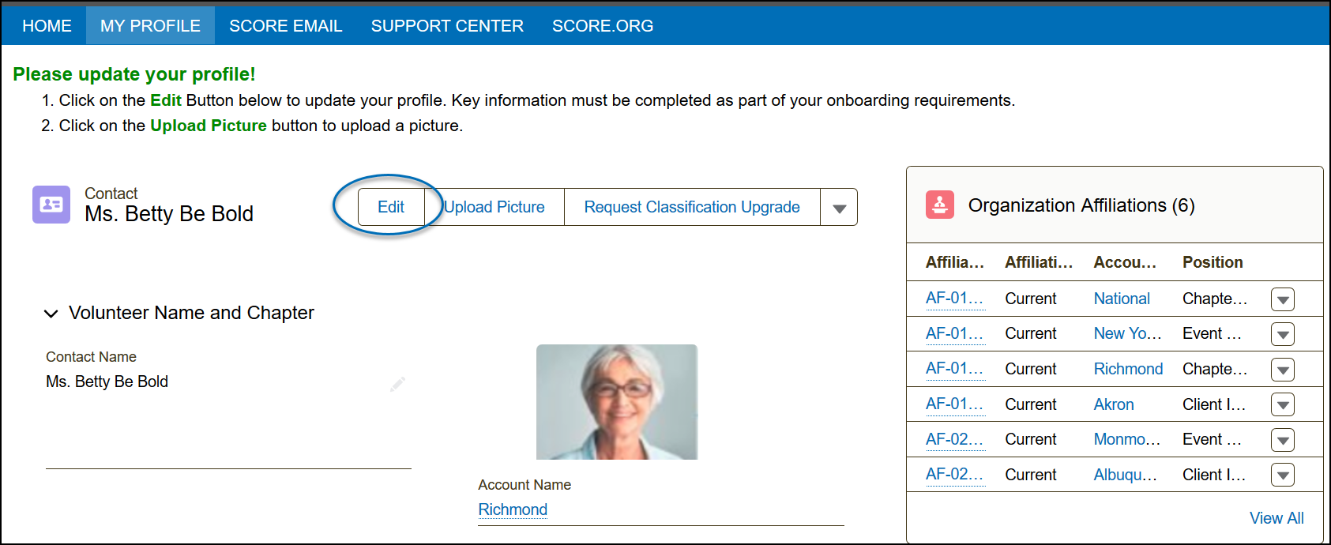This screenshot has height=545, width=1331.
Task: Click the Upload Picture button
Action: click(494, 207)
